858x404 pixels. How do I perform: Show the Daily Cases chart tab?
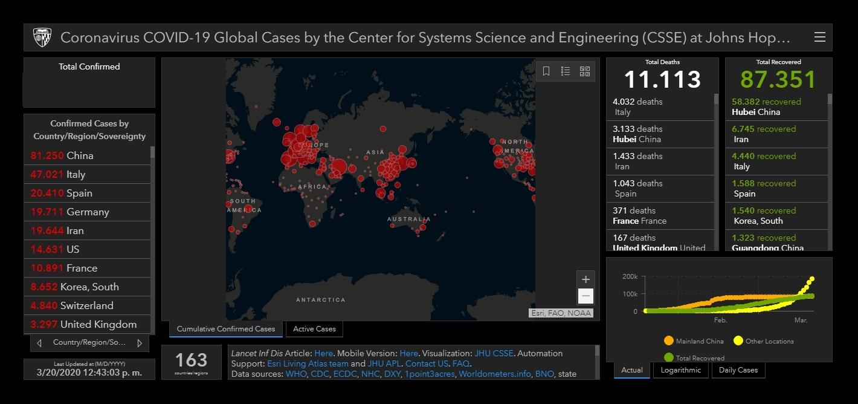click(x=738, y=370)
